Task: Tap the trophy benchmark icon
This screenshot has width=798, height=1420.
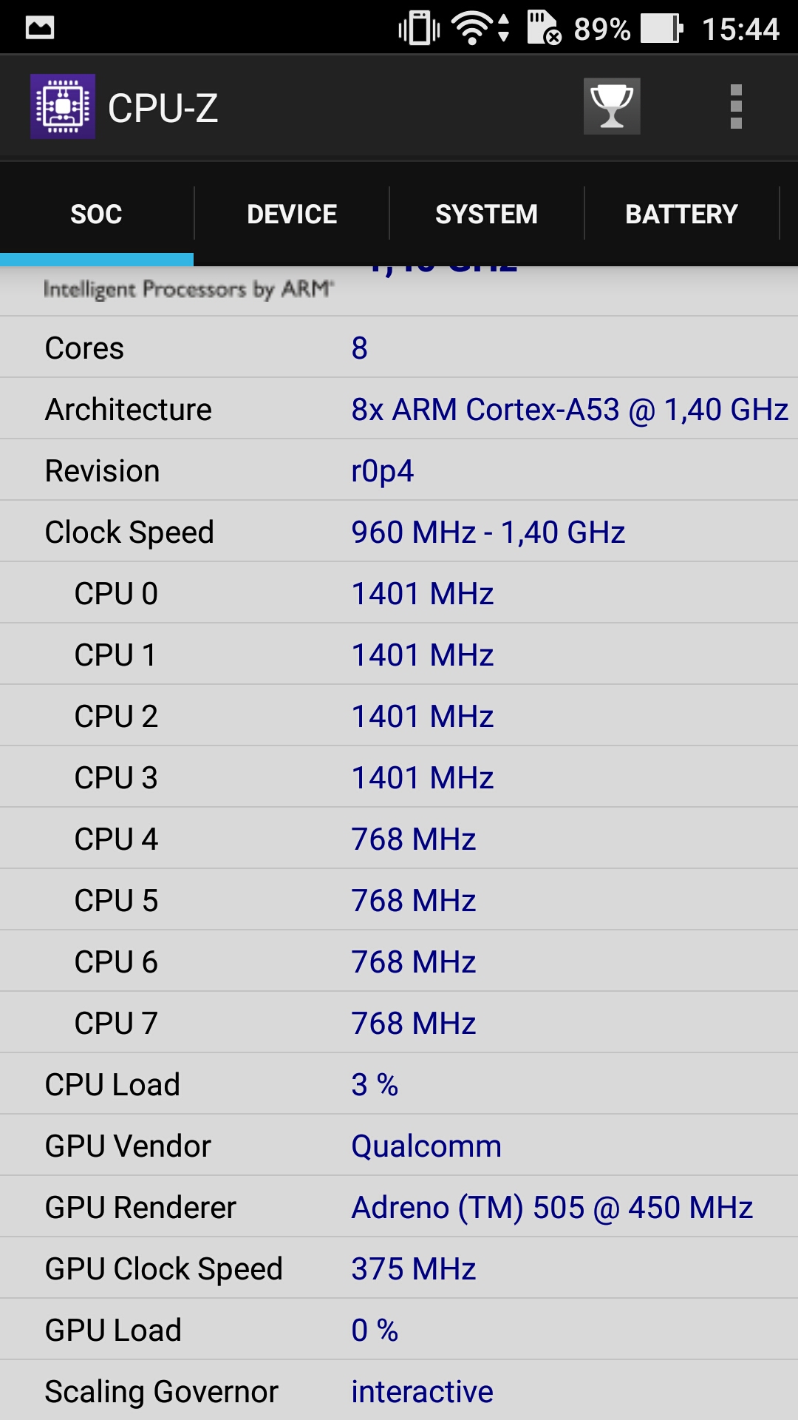Action: (x=612, y=106)
